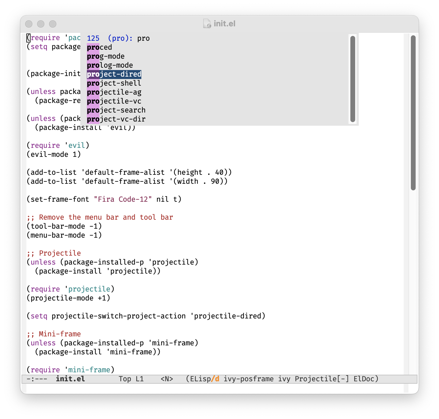Click ivy-posframe minor mode in mode line

tap(249, 379)
